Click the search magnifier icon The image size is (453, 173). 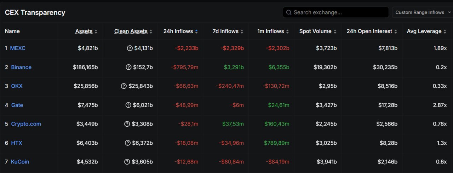coord(289,12)
